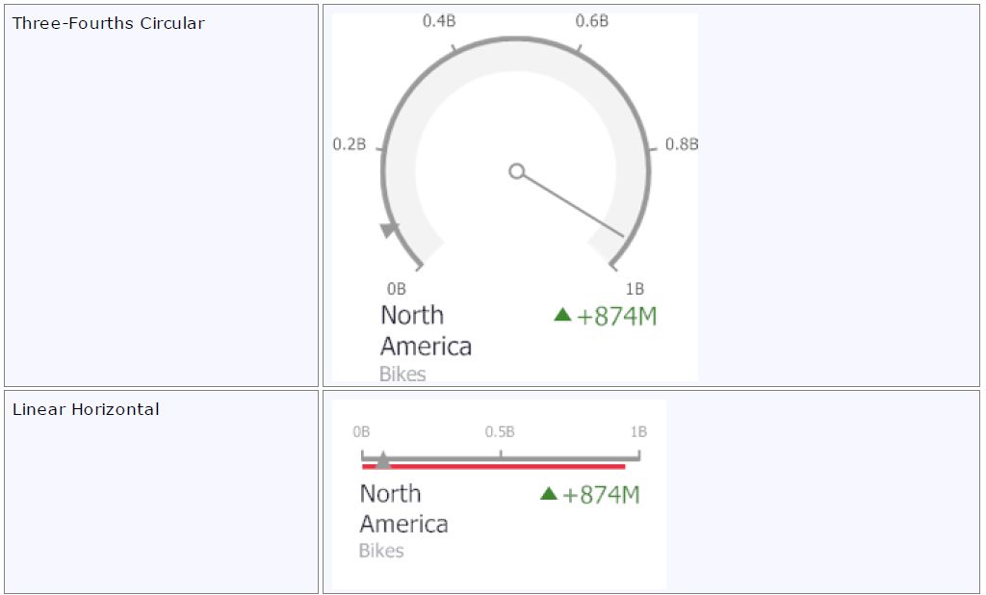
Task: Click the 1B label on the linear gauge
Action: pyautogui.click(x=638, y=431)
